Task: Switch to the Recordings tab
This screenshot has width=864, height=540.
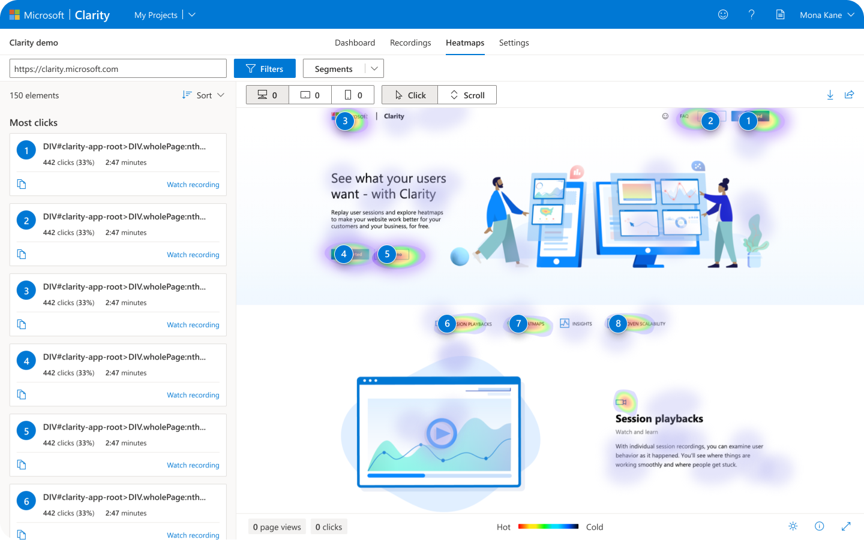Action: click(410, 43)
